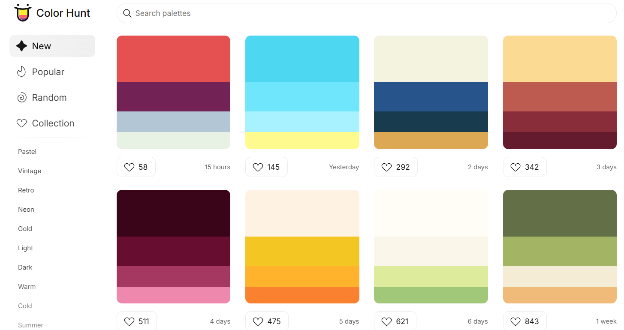
Task: Pick the bright yellow swatch in the orange palette
Action: tap(302, 251)
